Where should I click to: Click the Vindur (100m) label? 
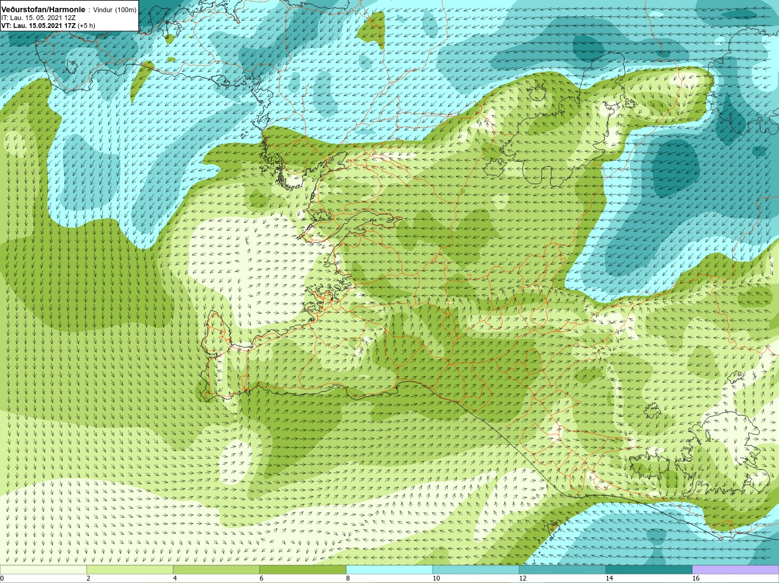click(x=114, y=10)
